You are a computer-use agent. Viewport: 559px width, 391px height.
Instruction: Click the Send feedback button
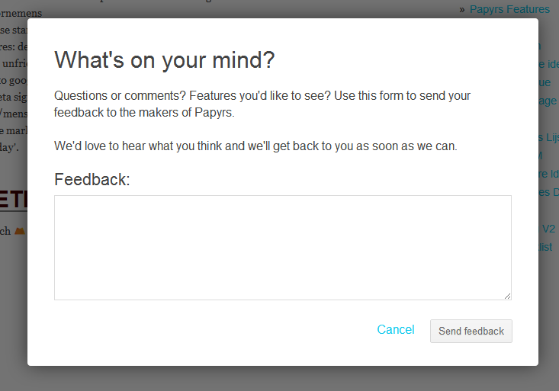click(471, 331)
